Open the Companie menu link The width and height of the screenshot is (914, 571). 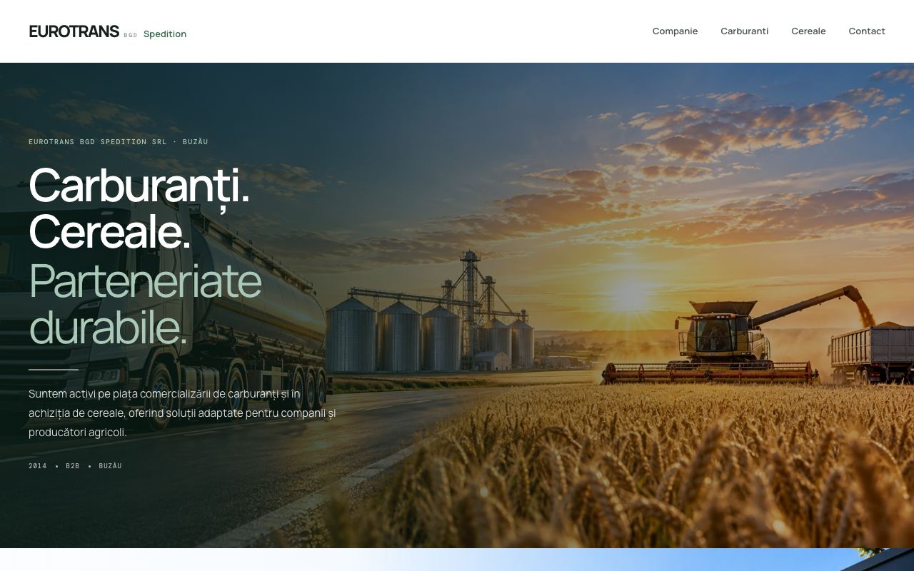tap(675, 31)
